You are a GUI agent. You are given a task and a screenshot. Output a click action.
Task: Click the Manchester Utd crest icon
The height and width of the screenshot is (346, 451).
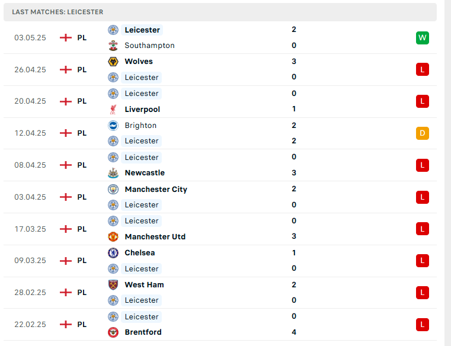[x=113, y=237]
